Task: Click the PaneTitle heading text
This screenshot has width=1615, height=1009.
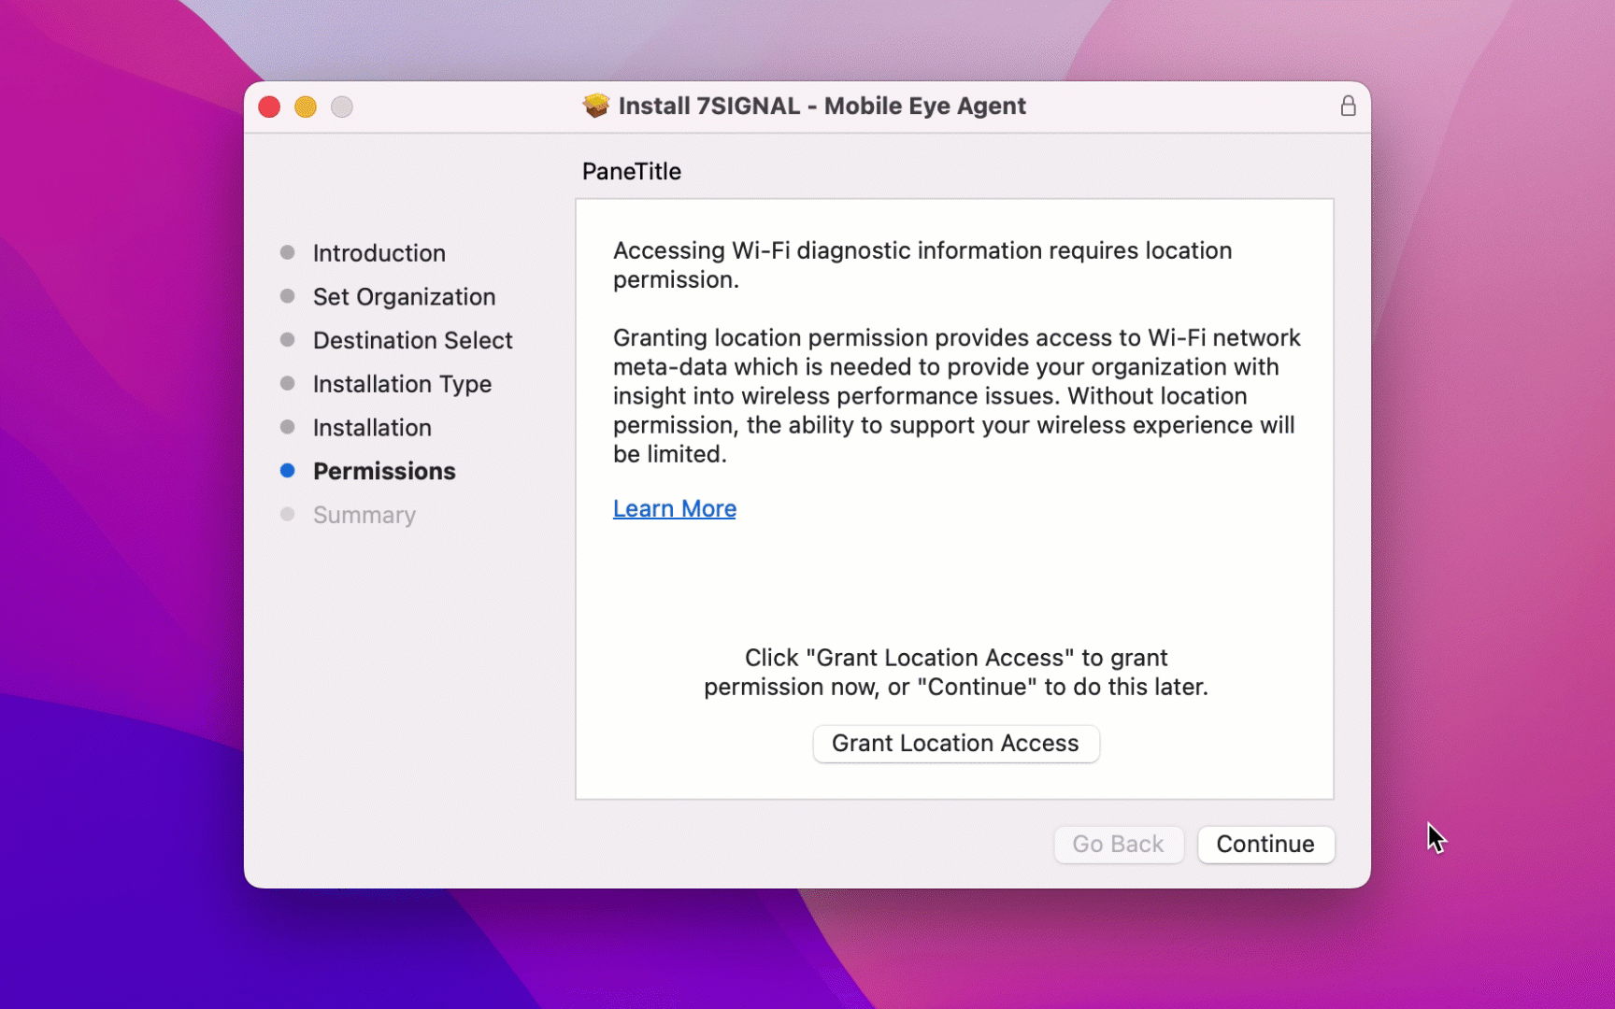Action: coord(632,172)
